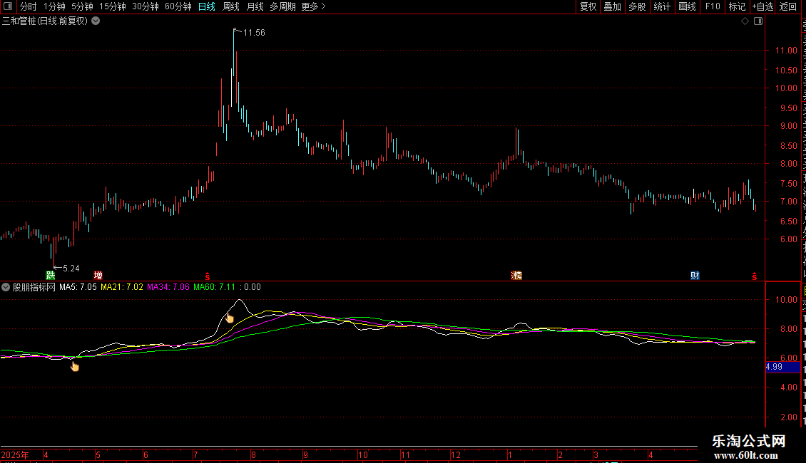Viewport: 806px width, 463px height.
Task: Click the hand signal icon near indicator low
Action: click(75, 367)
